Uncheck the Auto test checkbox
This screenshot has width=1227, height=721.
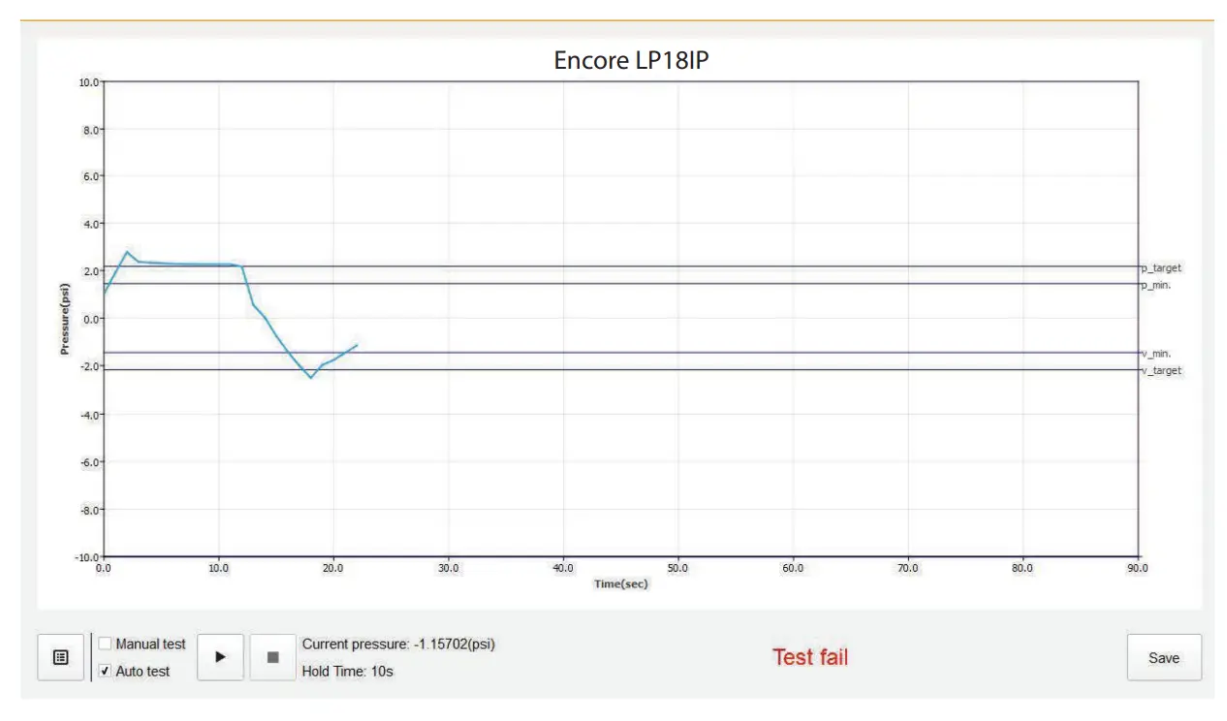click(x=106, y=671)
